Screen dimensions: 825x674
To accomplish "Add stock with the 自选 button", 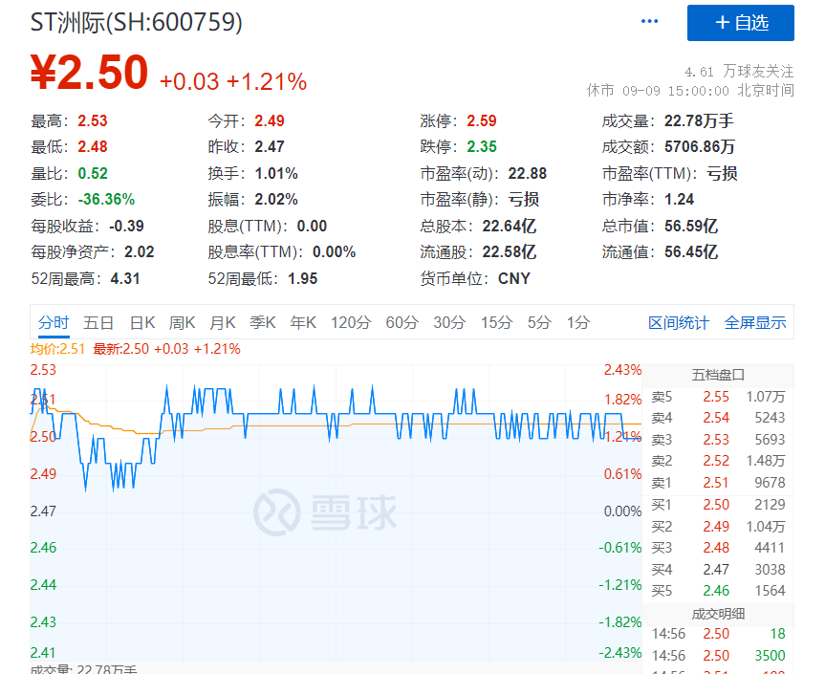I will pos(740,23).
